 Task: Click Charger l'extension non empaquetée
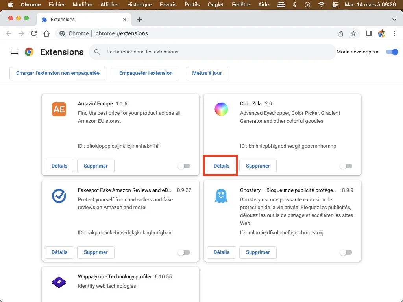58,73
